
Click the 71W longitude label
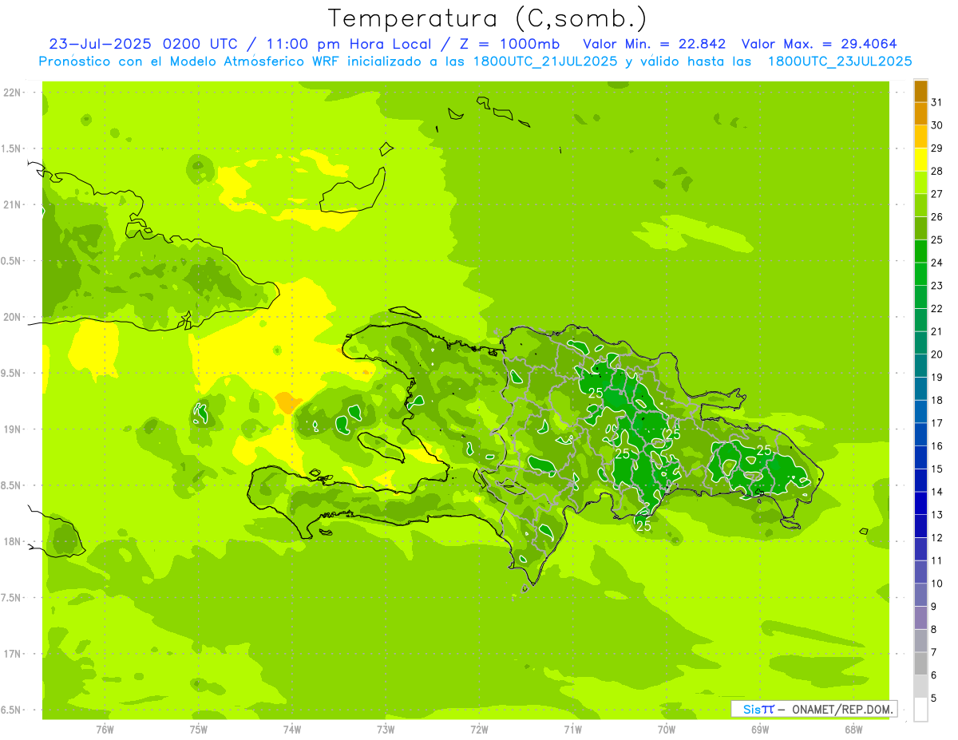[x=572, y=730]
